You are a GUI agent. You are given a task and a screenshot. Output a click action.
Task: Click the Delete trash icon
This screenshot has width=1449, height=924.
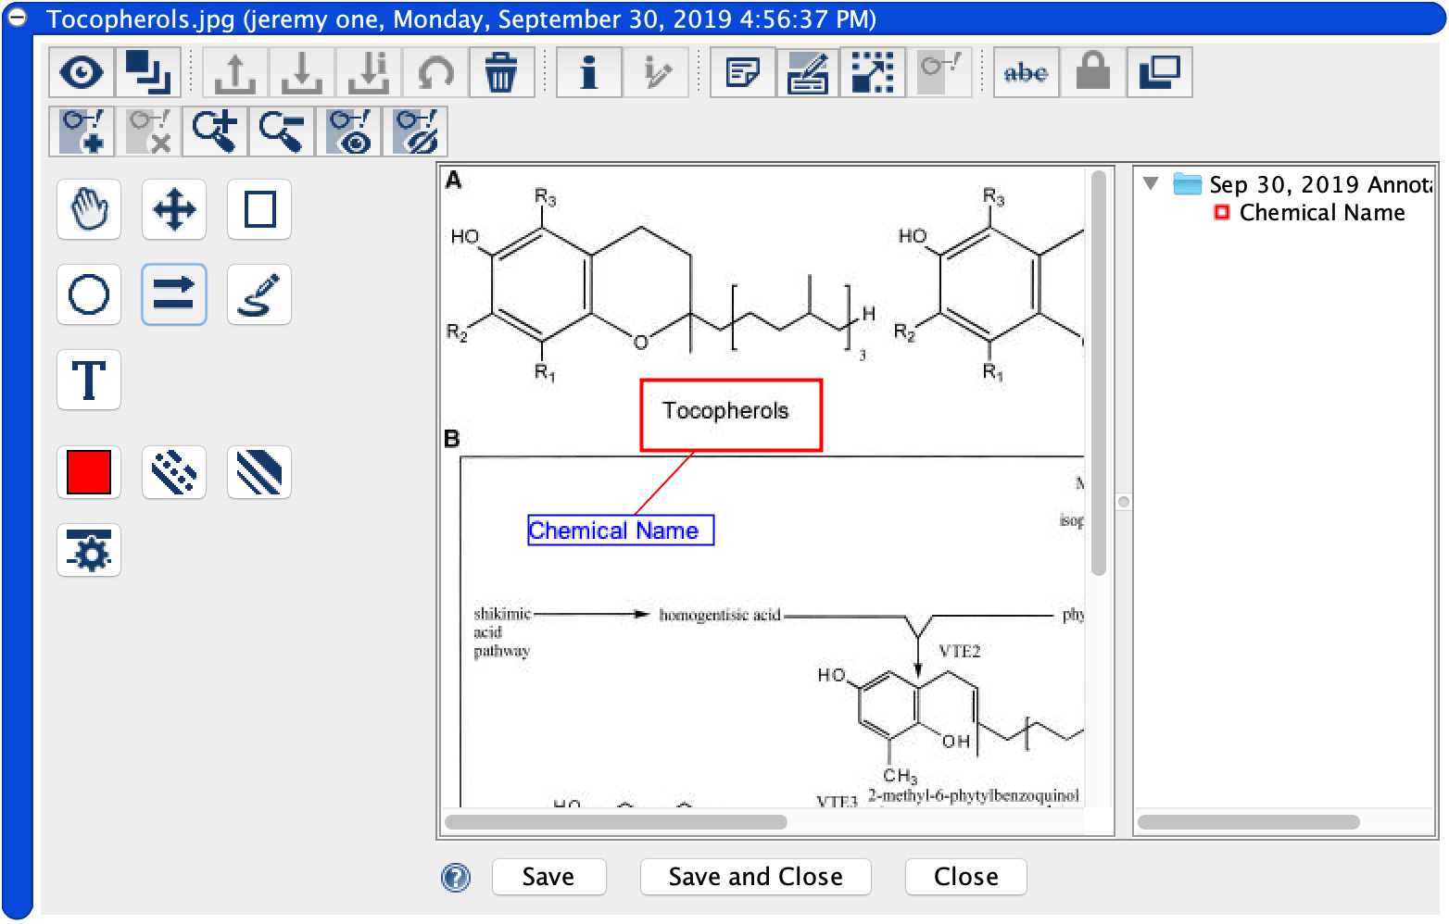coord(501,71)
